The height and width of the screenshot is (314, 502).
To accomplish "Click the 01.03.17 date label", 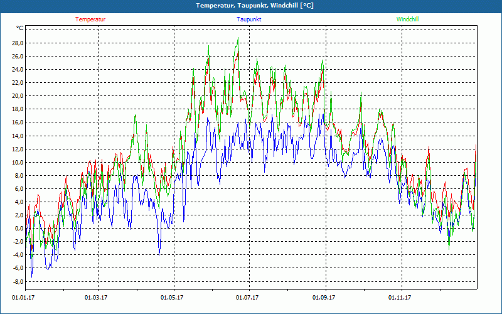I will click(x=96, y=298).
